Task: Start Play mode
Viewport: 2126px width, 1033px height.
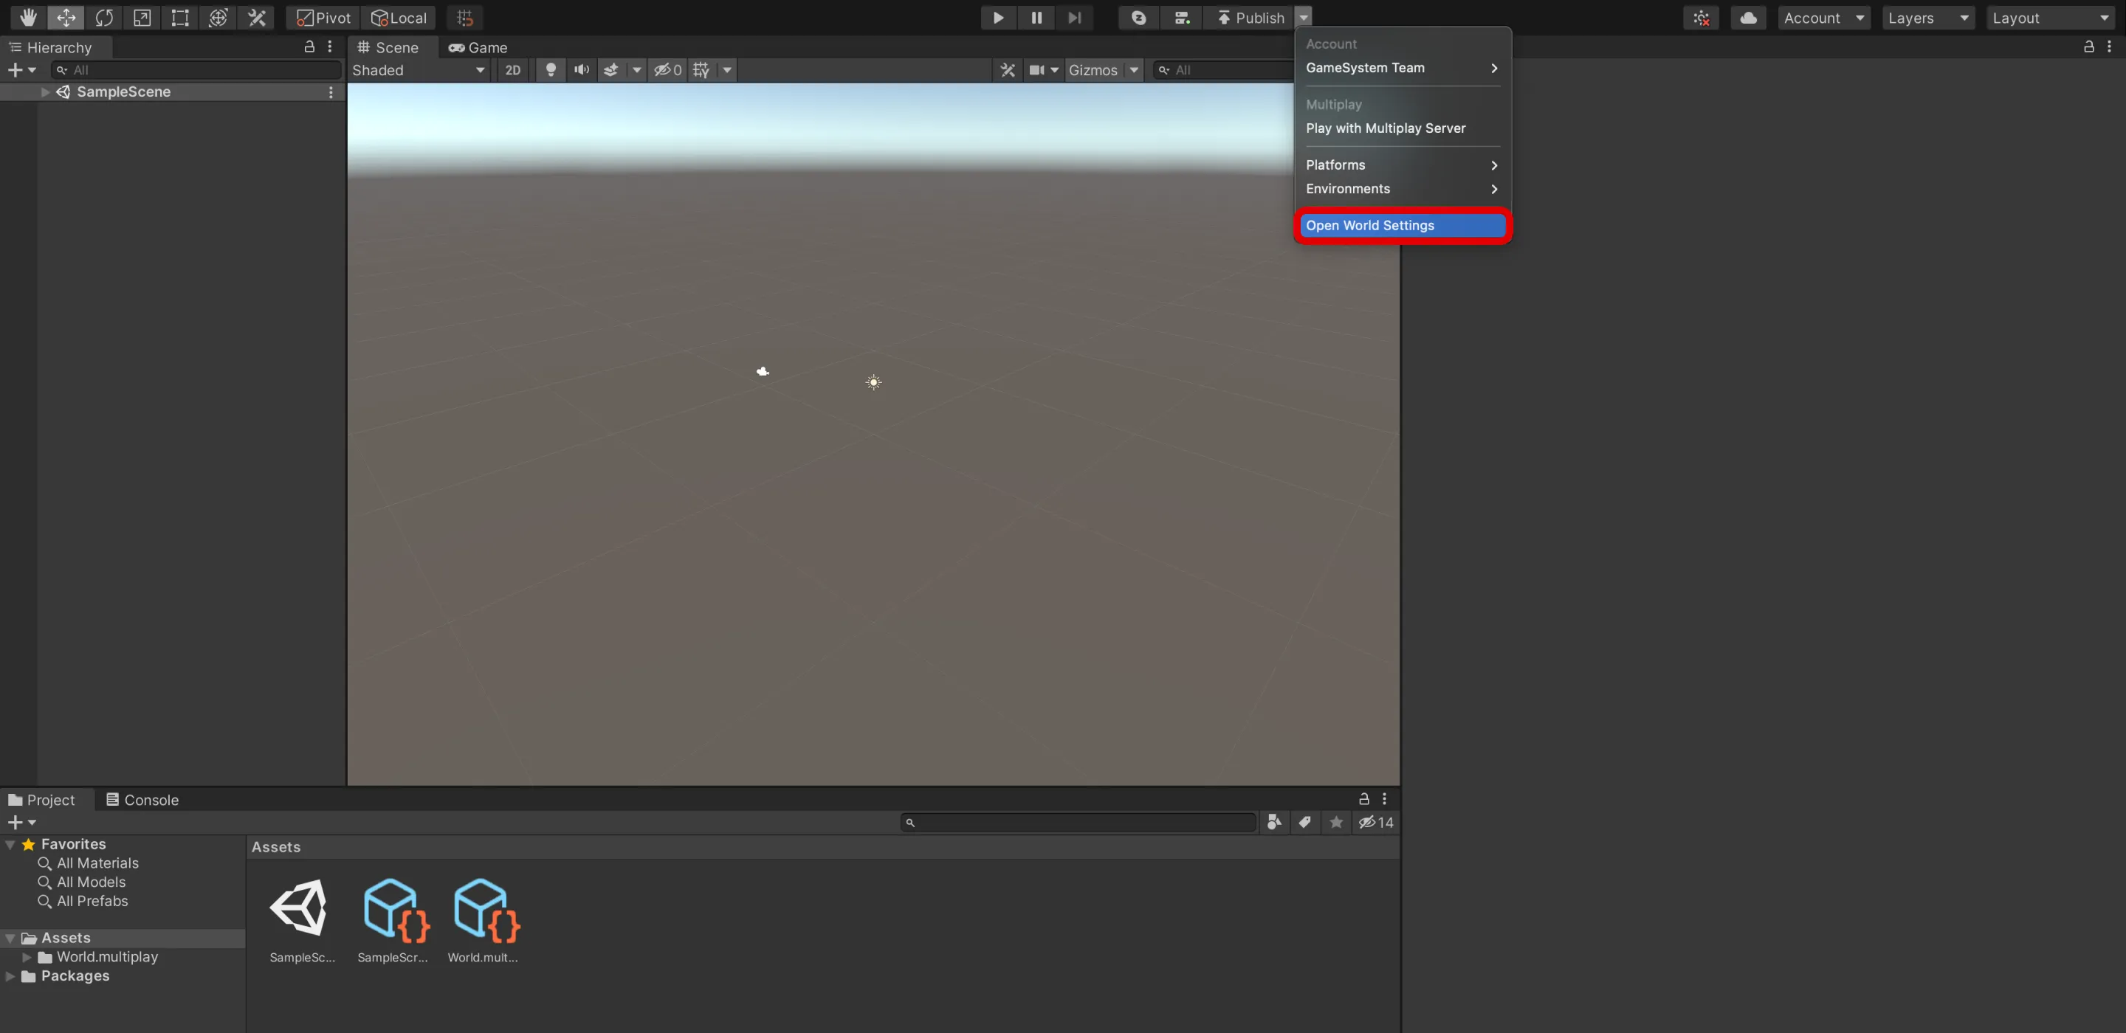Action: coord(998,17)
